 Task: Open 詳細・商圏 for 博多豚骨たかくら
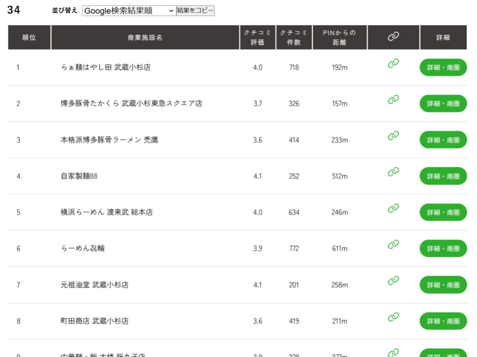(x=443, y=104)
